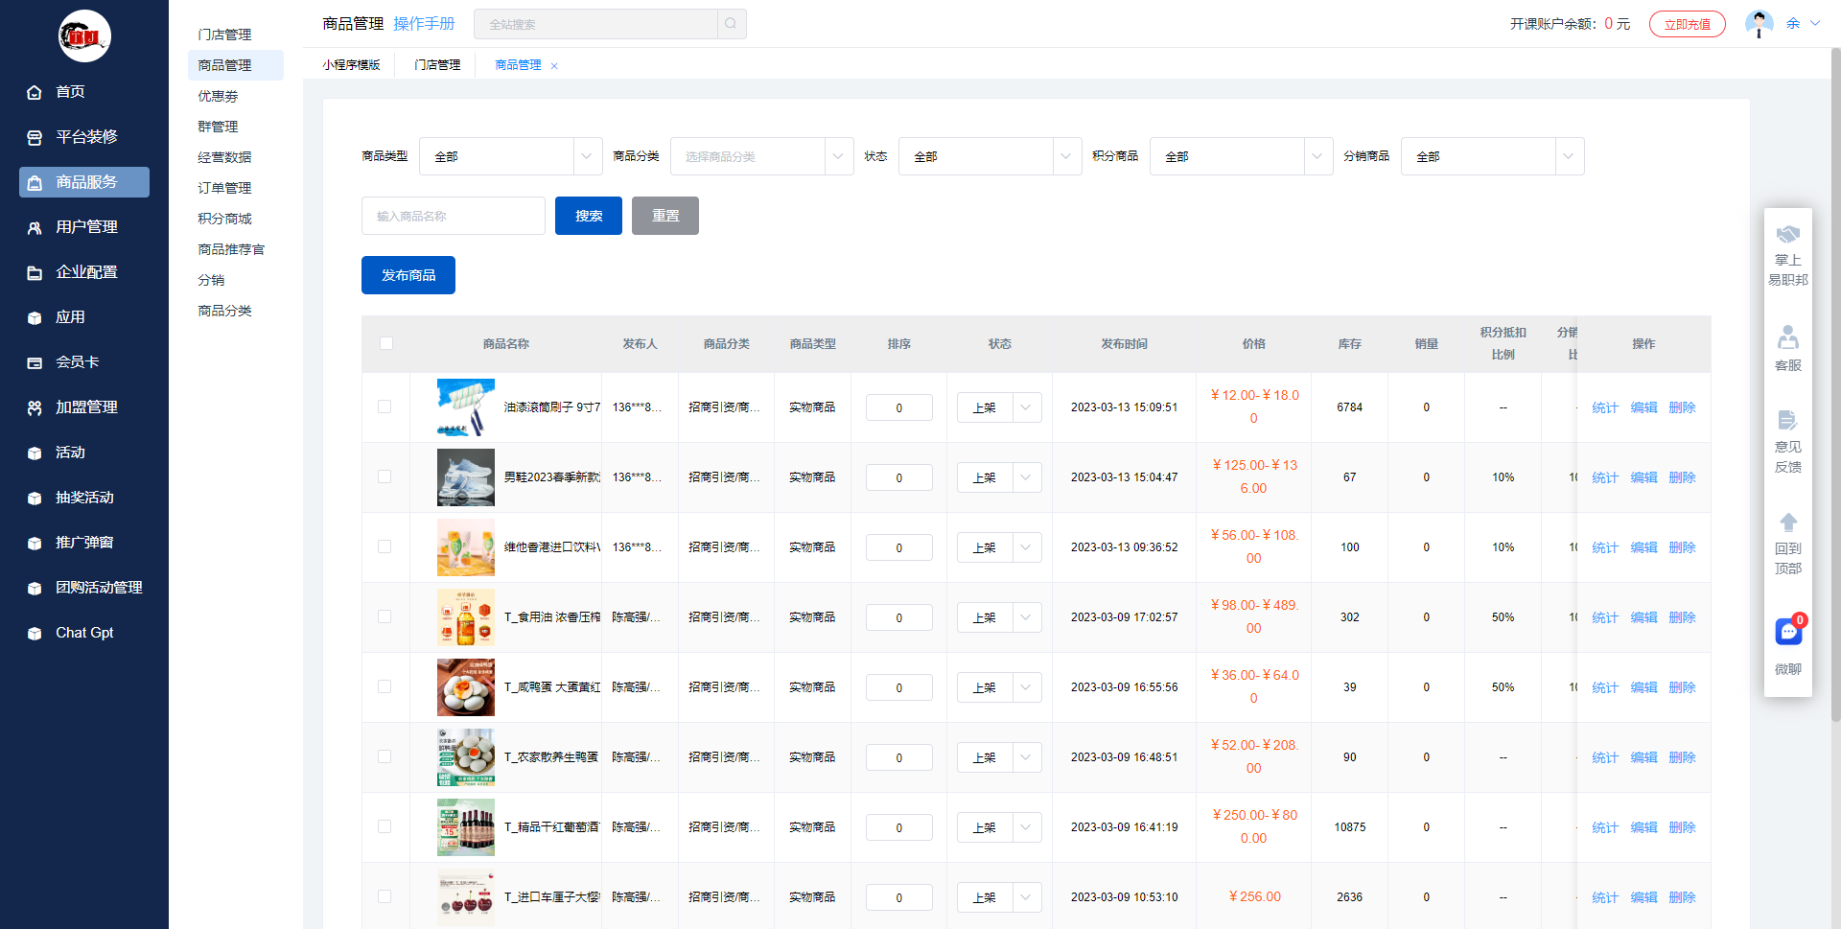Open 客服 customer service icon
The height and width of the screenshot is (929, 1841).
click(1787, 338)
